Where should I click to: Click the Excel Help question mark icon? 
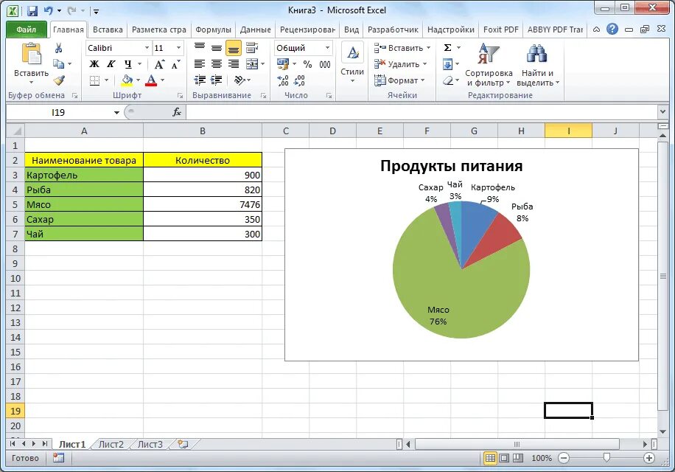tap(612, 29)
